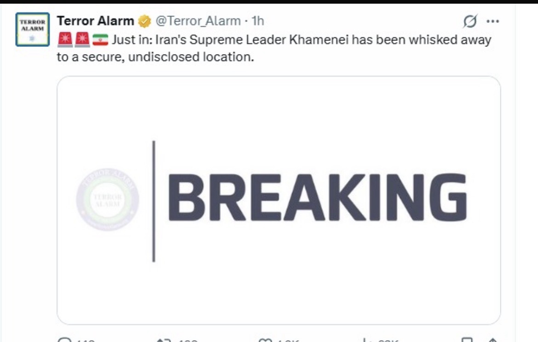Open the three-dot More options menu

pos(492,21)
